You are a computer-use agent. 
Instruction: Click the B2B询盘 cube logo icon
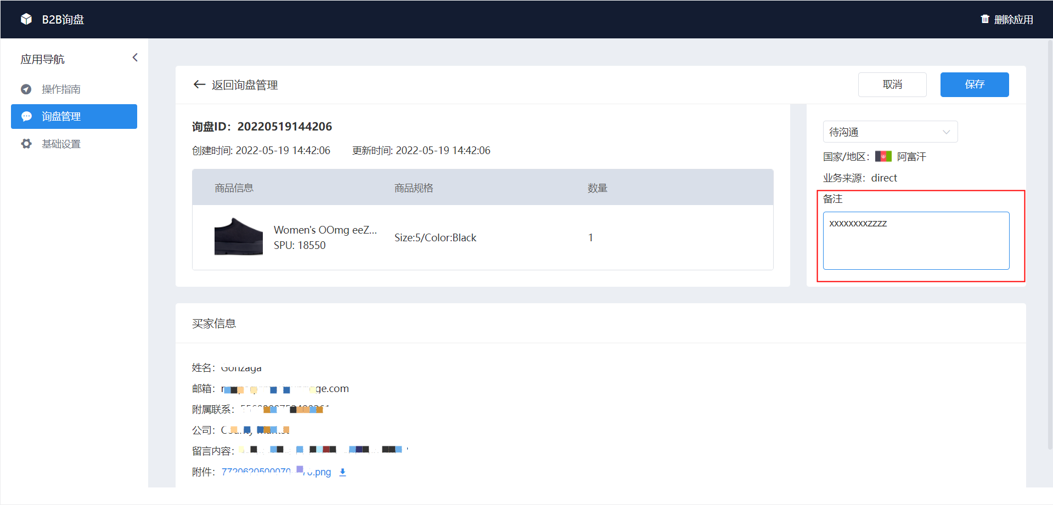point(26,19)
